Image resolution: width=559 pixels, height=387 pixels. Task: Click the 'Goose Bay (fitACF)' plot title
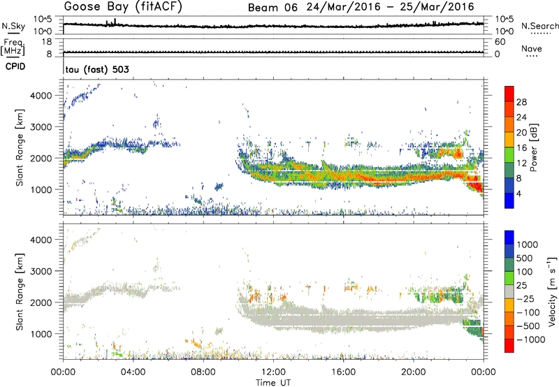(123, 6)
